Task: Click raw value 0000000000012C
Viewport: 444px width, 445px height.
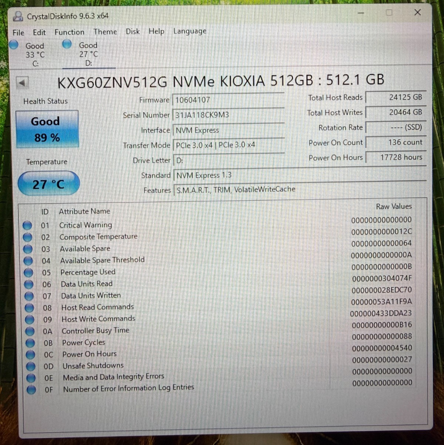Action: [x=381, y=232]
